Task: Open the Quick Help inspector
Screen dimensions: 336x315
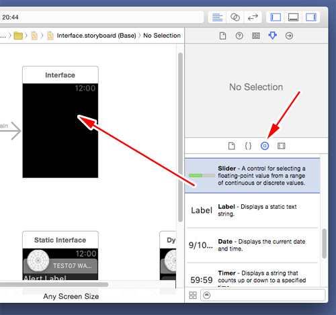Action: coord(239,36)
